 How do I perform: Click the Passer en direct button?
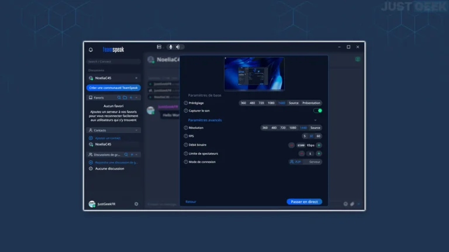click(304, 202)
